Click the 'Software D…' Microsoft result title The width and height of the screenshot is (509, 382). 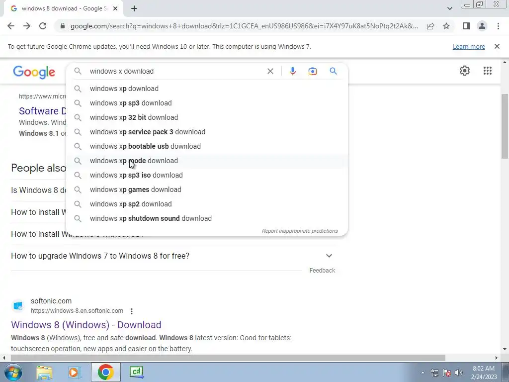click(x=42, y=111)
